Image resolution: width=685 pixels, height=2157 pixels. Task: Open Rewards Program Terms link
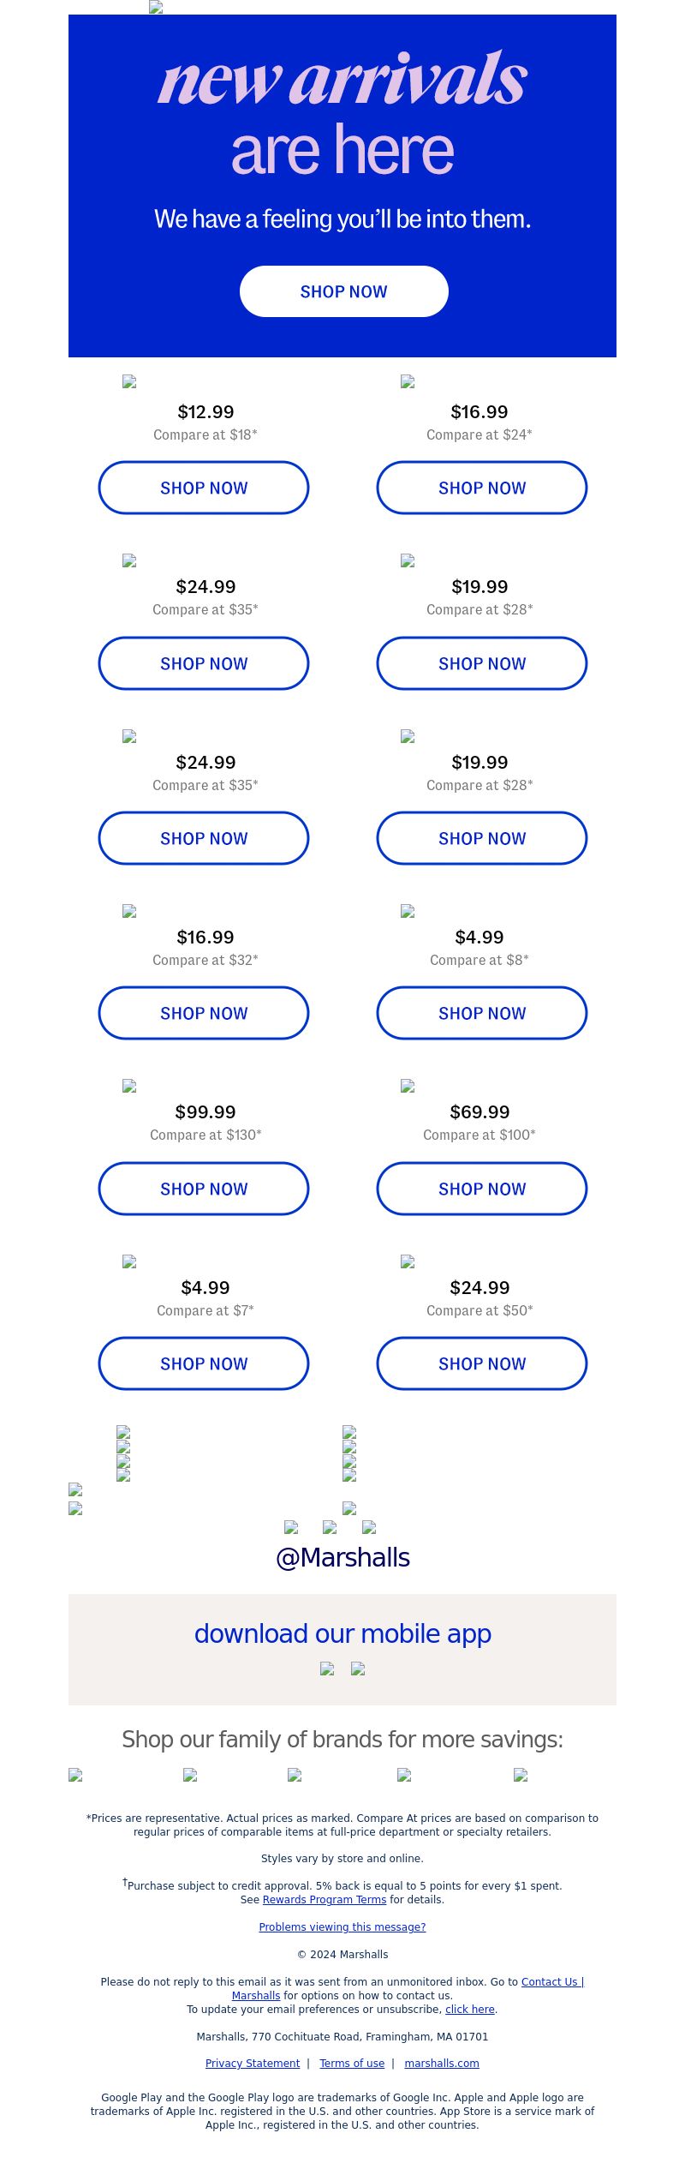pos(325,1900)
